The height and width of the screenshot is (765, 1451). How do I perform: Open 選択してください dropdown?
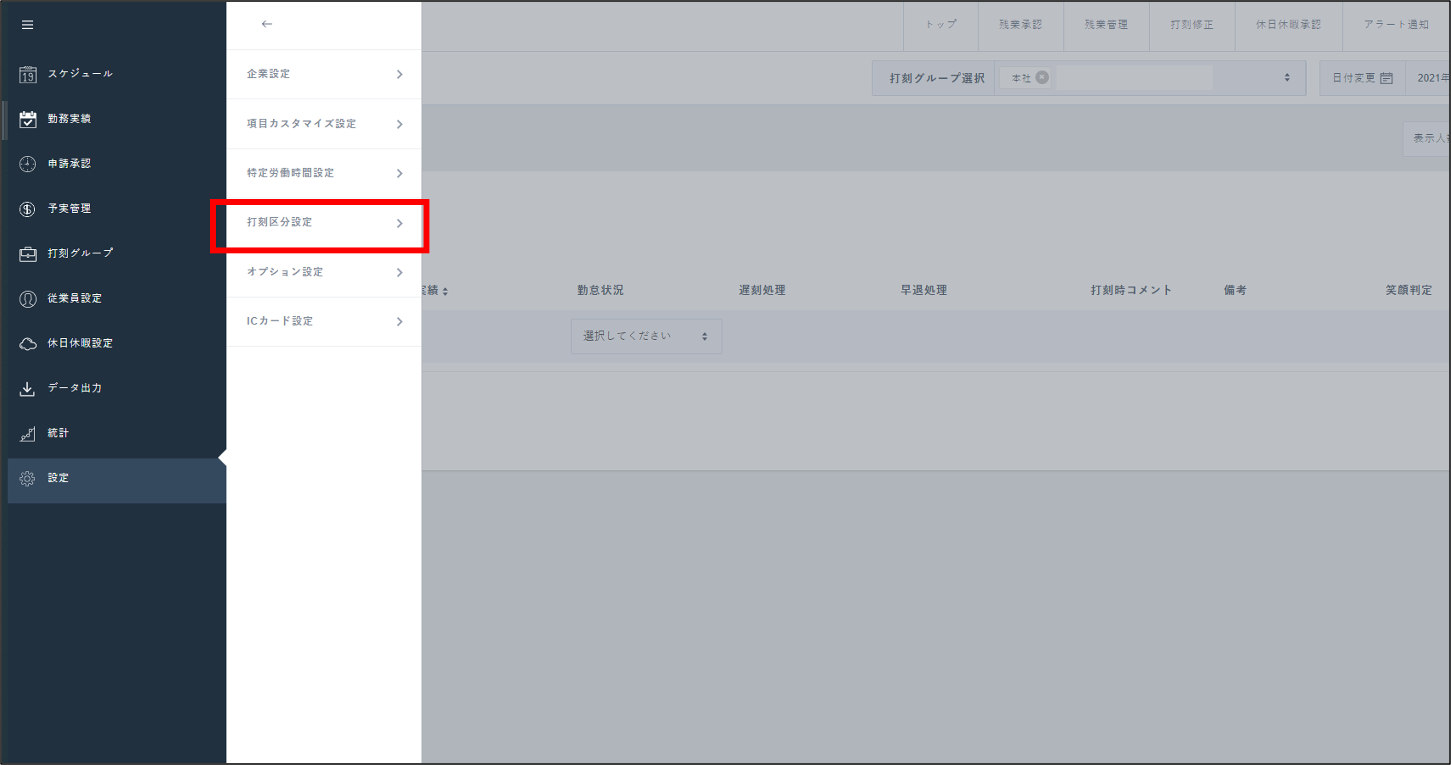[646, 336]
